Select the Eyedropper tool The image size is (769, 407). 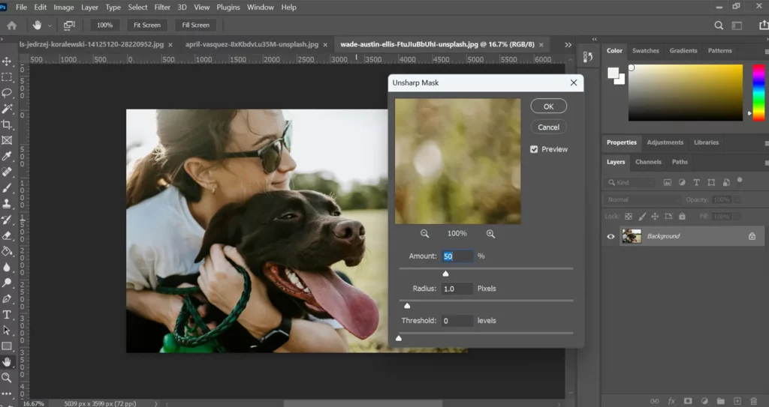click(x=7, y=156)
